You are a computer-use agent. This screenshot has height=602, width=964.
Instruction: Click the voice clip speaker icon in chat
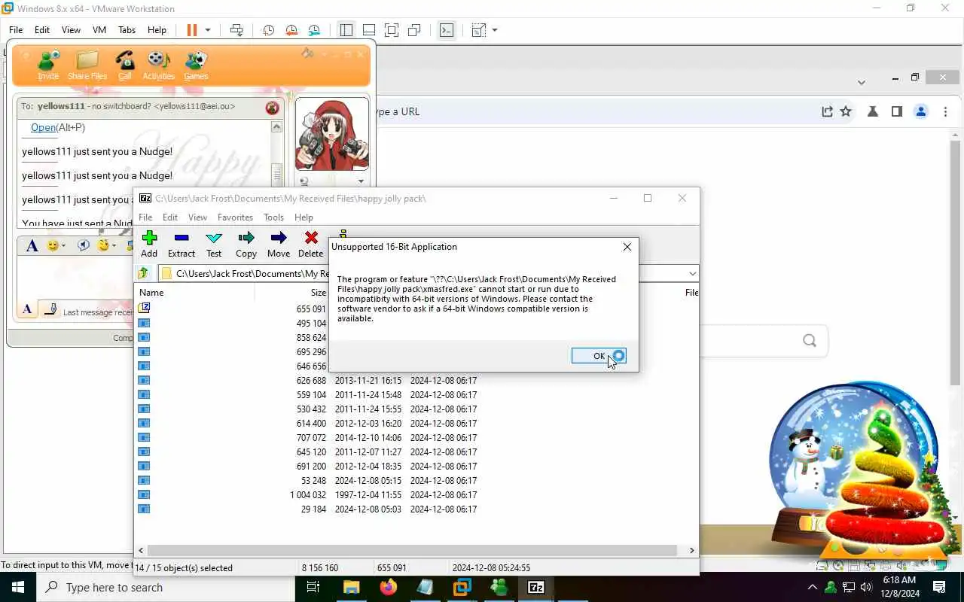[x=83, y=246]
